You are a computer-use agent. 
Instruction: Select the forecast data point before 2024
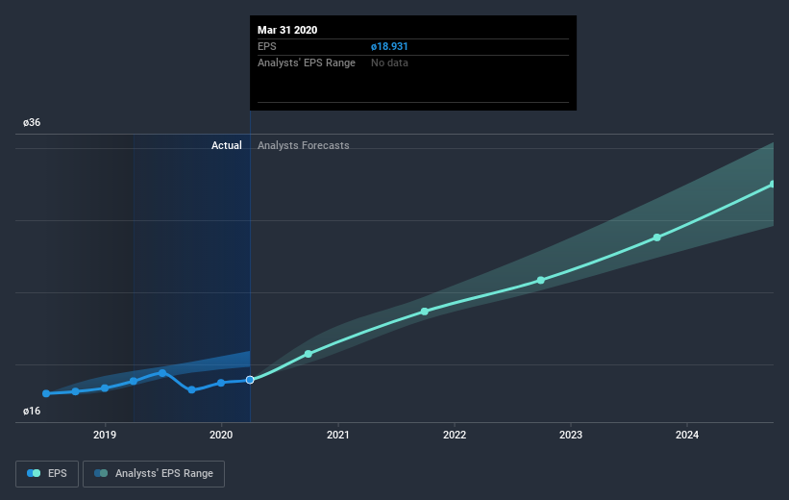[x=657, y=237]
